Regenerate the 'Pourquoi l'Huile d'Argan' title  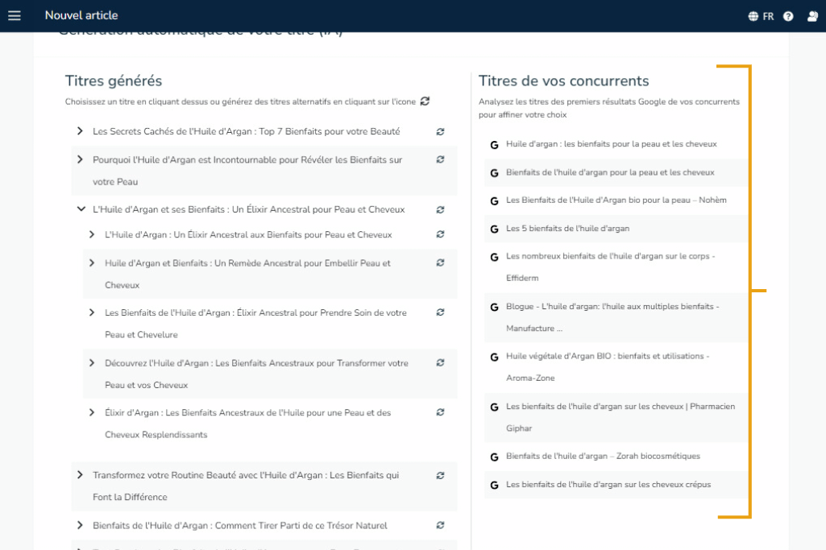click(x=440, y=160)
